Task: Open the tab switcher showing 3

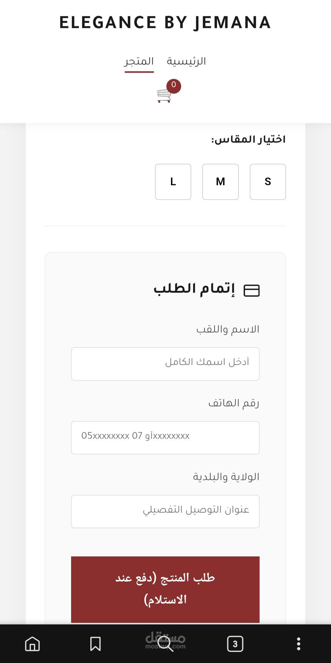Action: [235, 644]
